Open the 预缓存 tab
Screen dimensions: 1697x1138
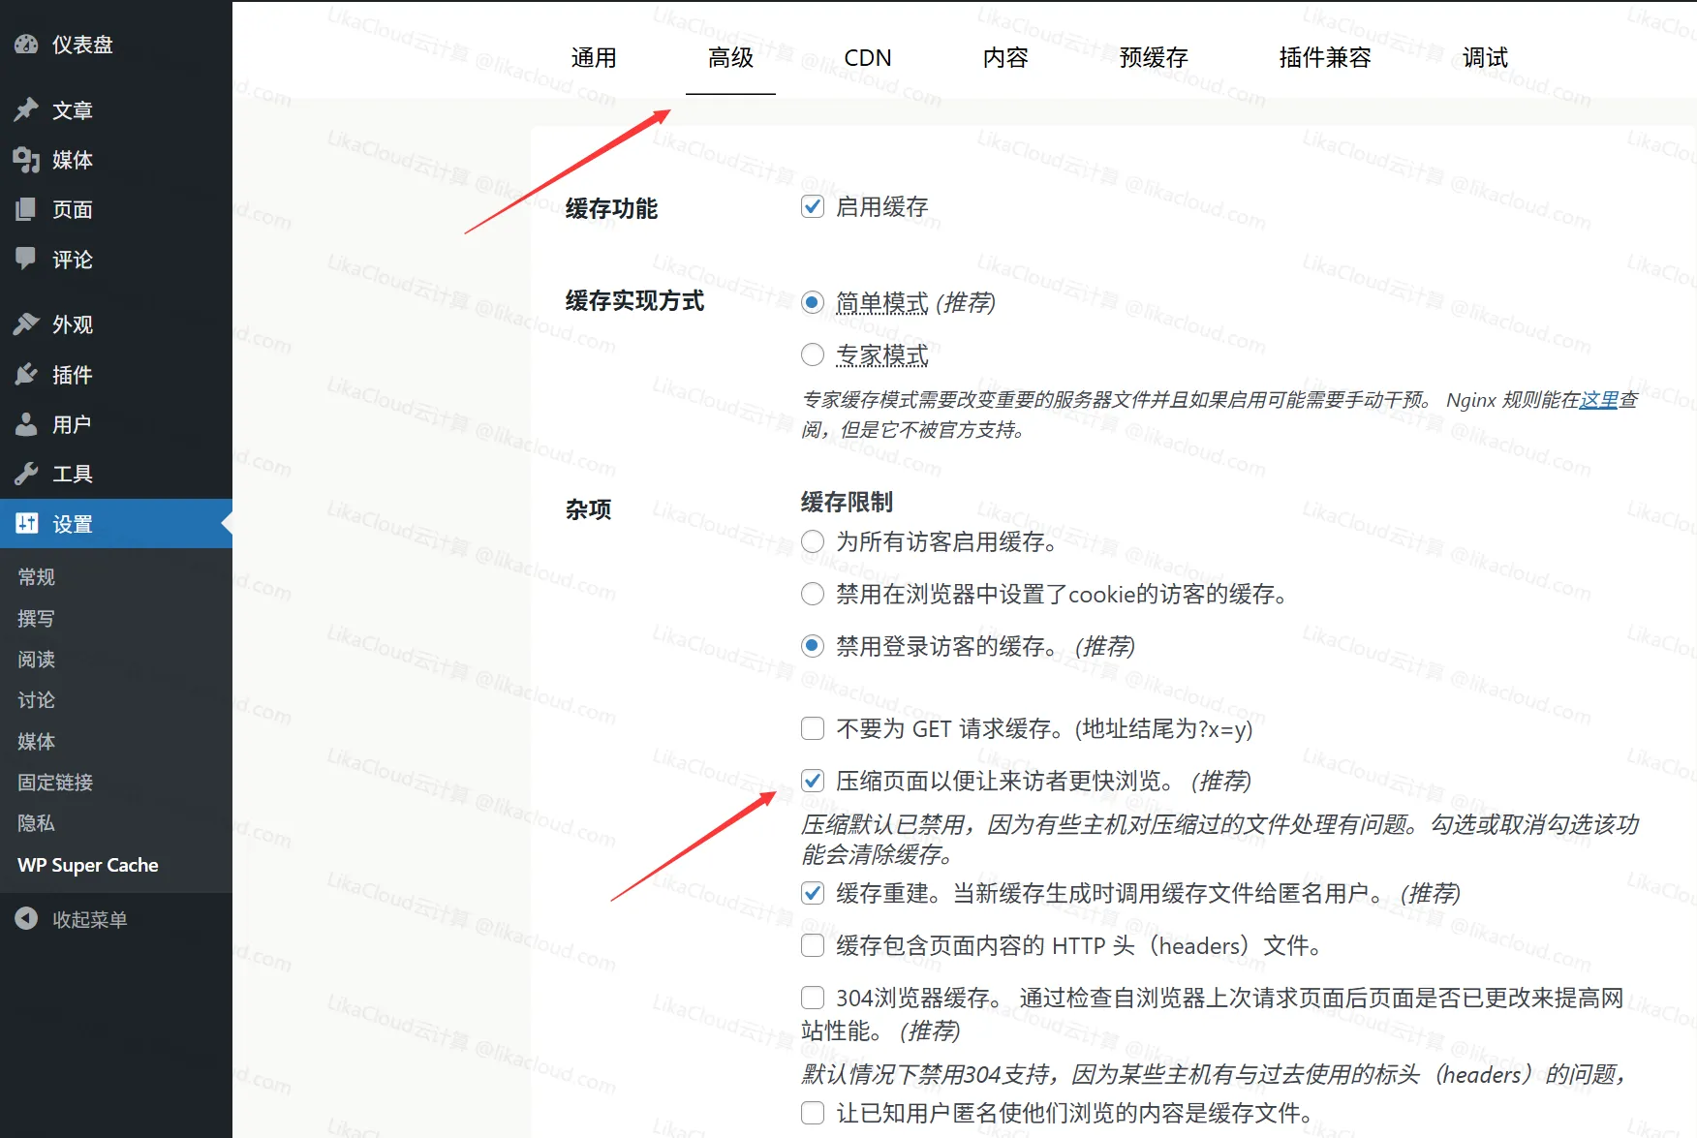point(1153,58)
